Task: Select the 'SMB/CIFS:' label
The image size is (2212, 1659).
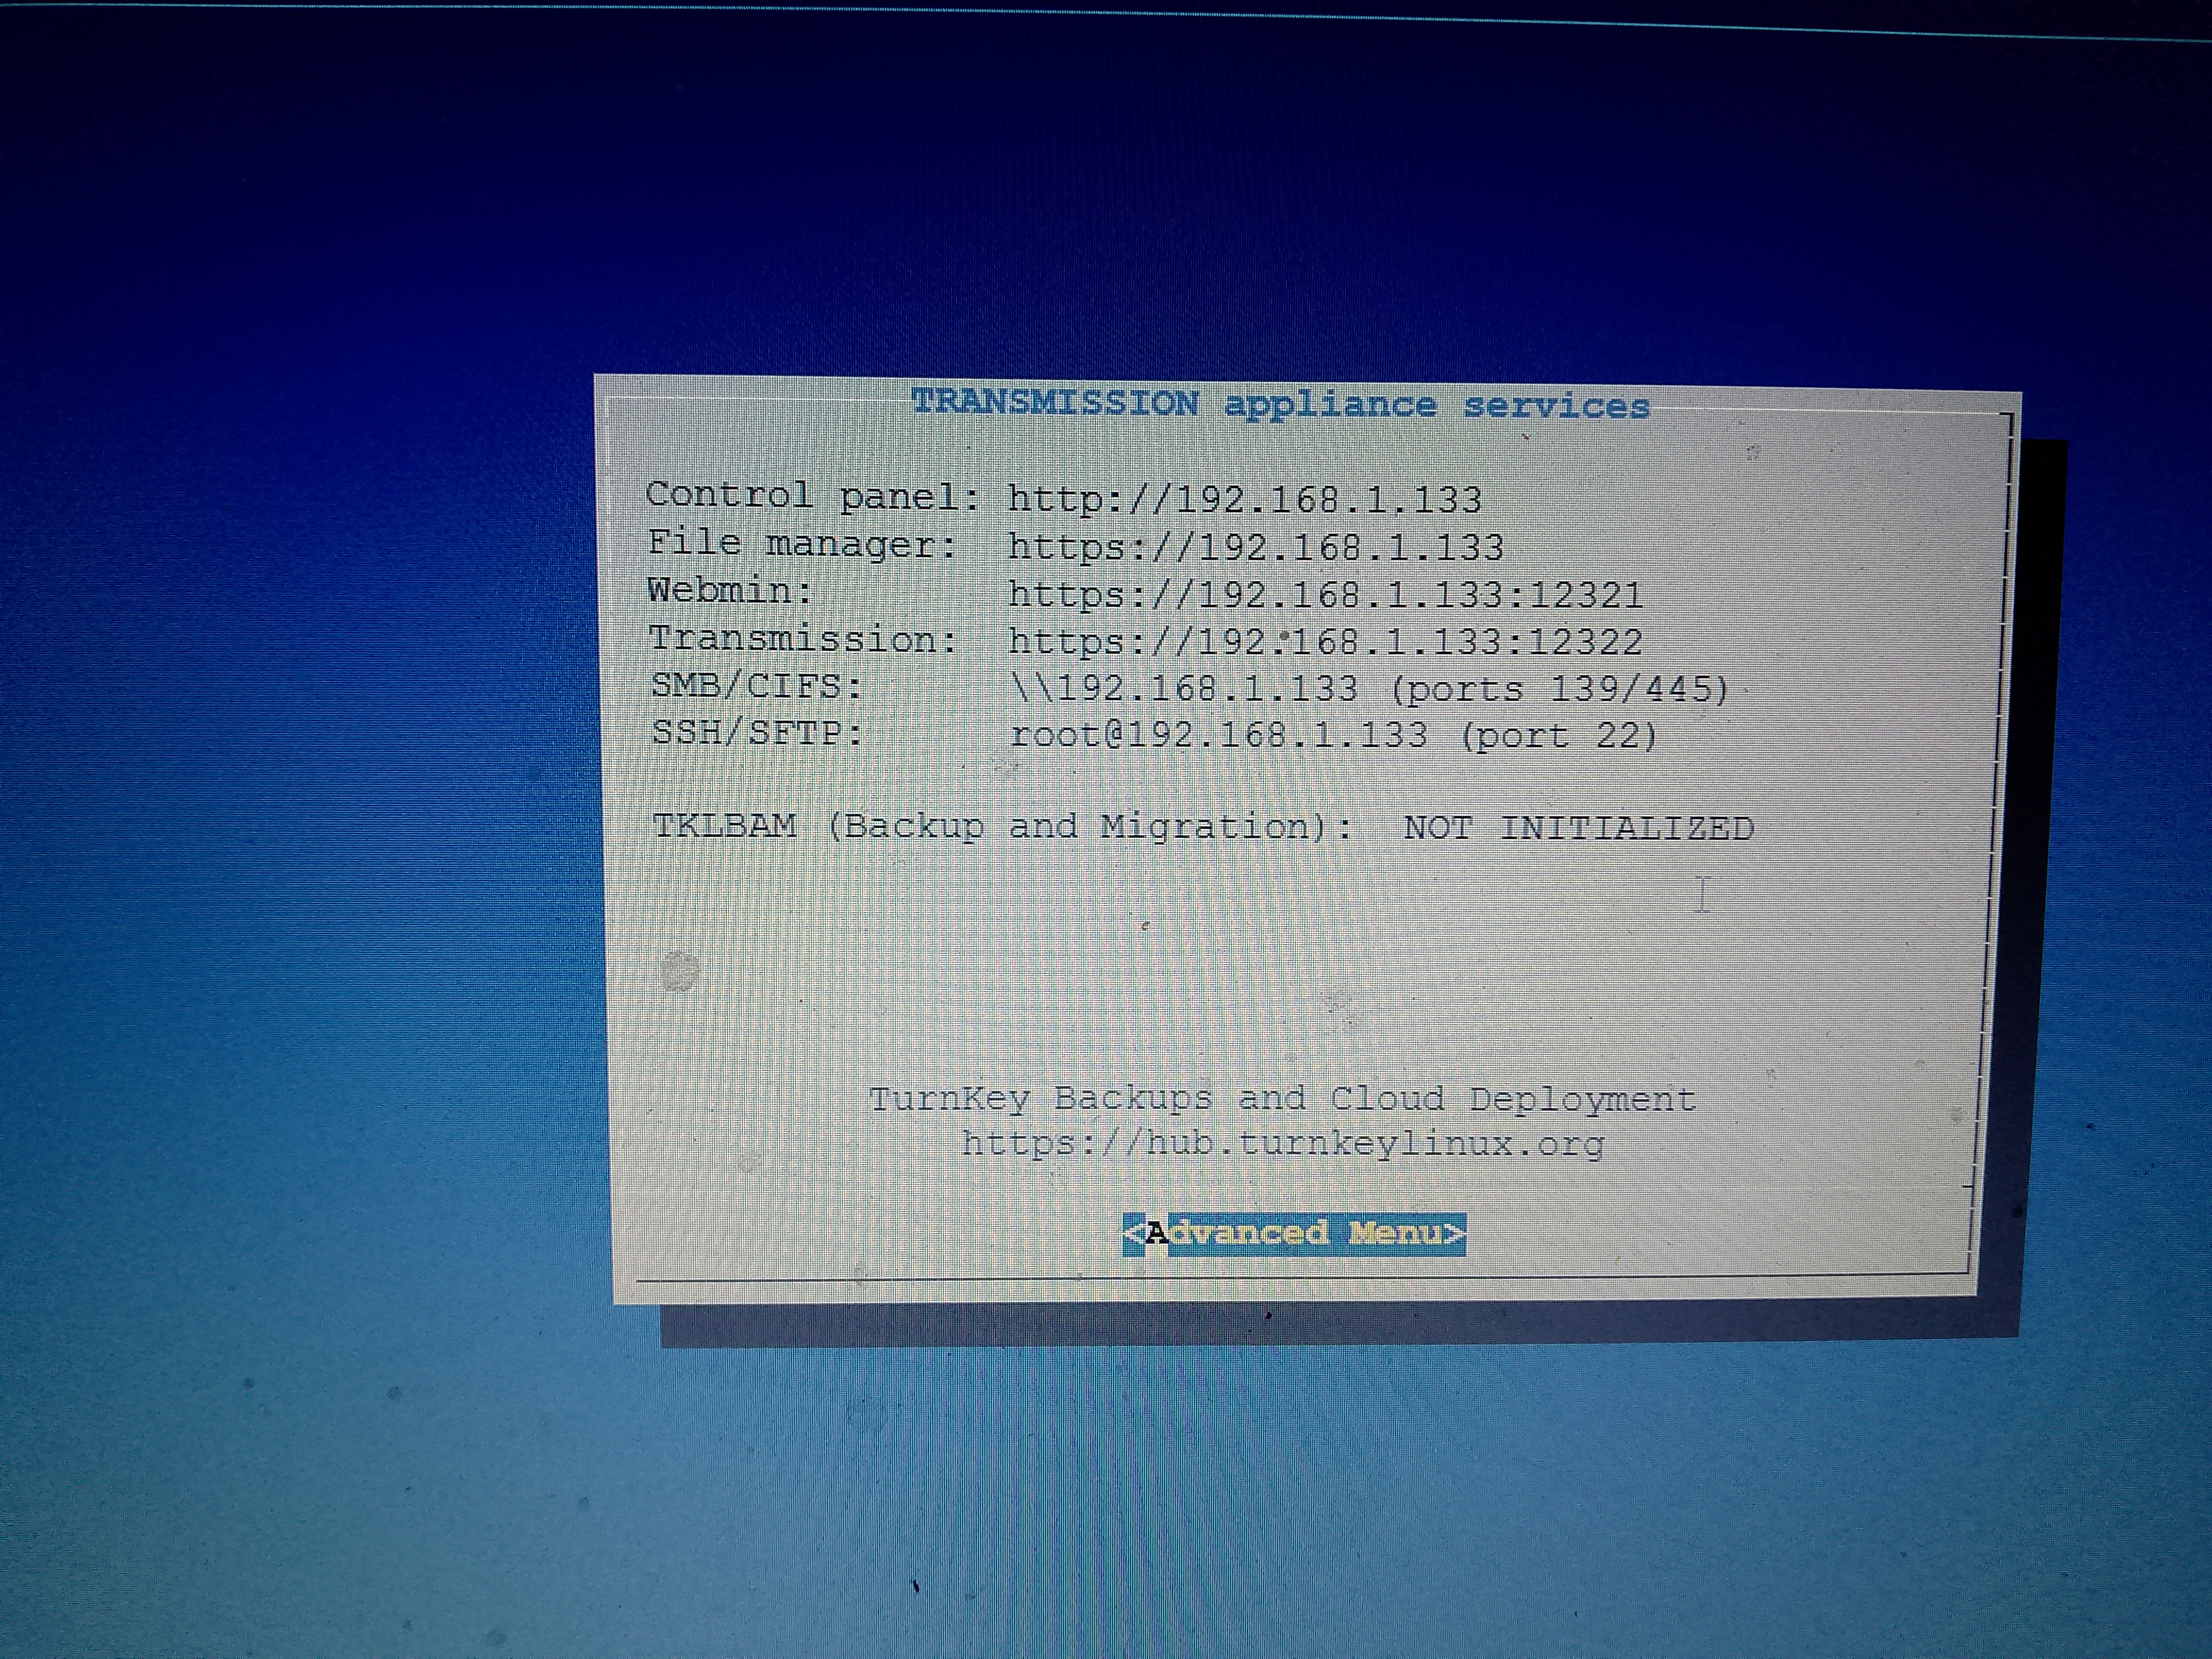Action: click(x=756, y=685)
